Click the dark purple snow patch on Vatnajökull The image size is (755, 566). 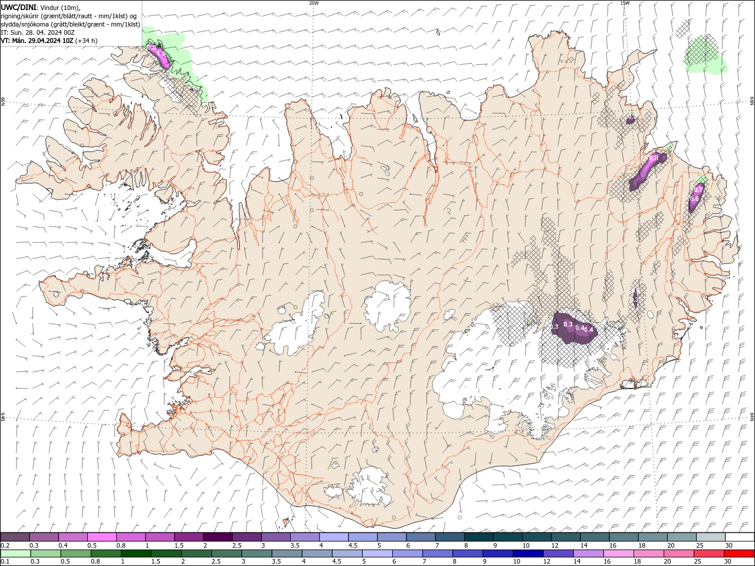(x=574, y=328)
